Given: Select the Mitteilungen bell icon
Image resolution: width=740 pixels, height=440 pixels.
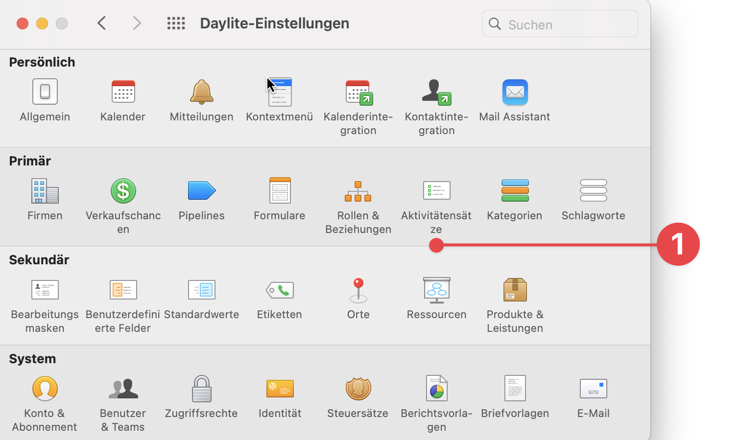Looking at the screenshot, I should pyautogui.click(x=201, y=92).
